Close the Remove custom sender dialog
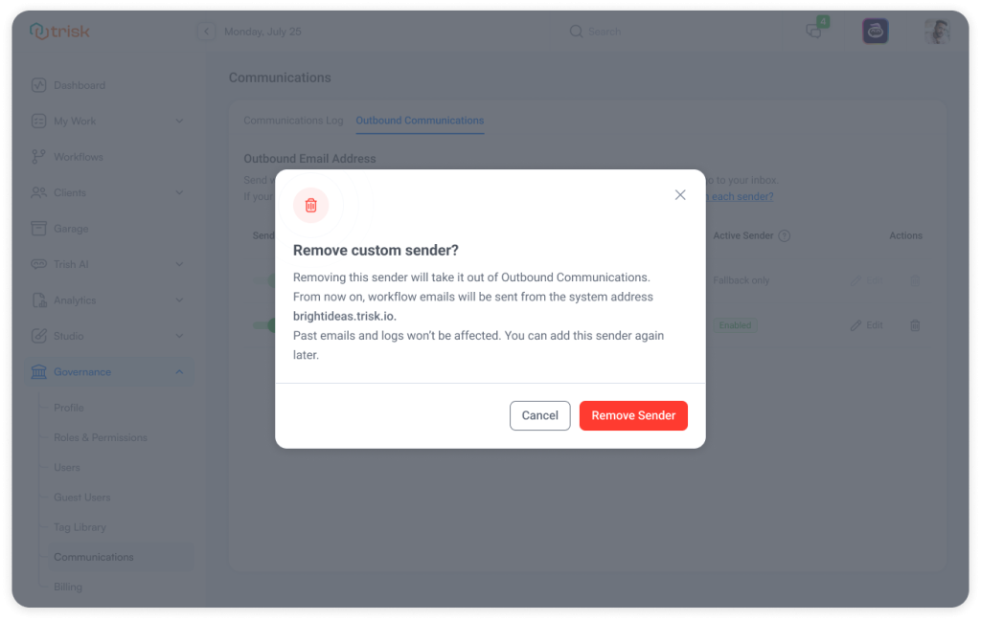The width and height of the screenshot is (981, 621). pos(680,195)
